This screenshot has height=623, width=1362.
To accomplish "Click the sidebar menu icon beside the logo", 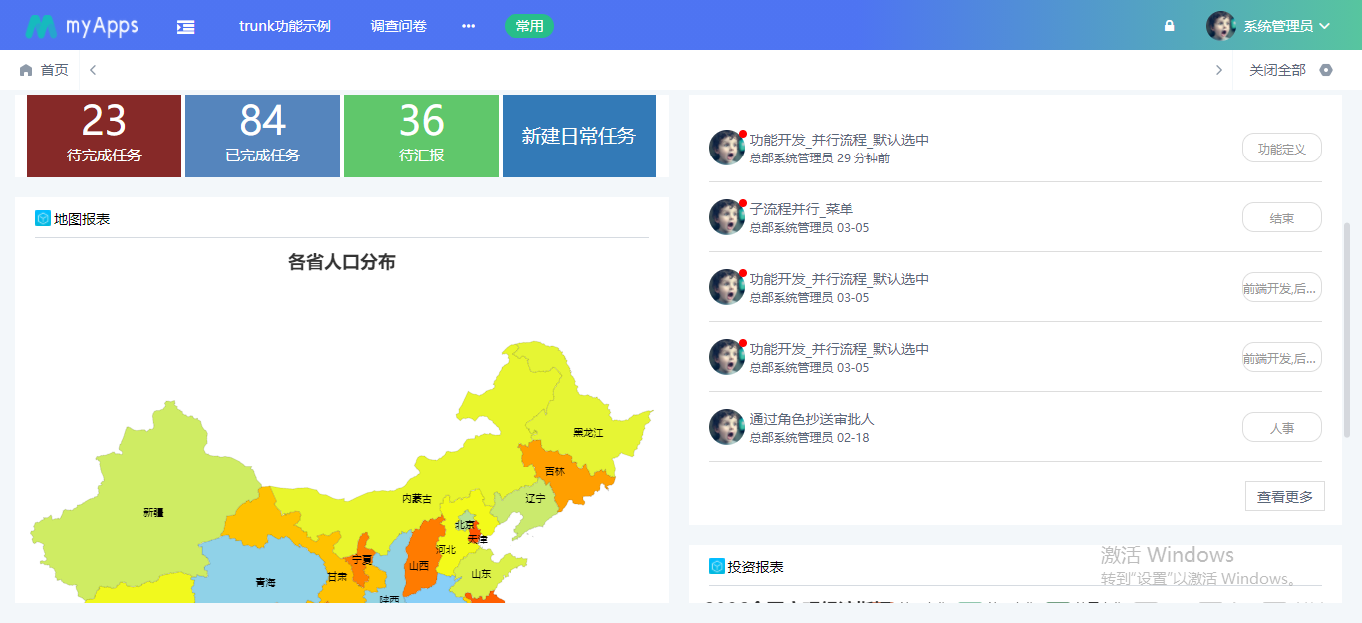I will tap(185, 25).
